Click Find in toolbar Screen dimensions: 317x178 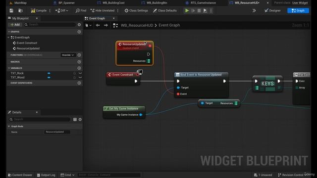[81, 10]
